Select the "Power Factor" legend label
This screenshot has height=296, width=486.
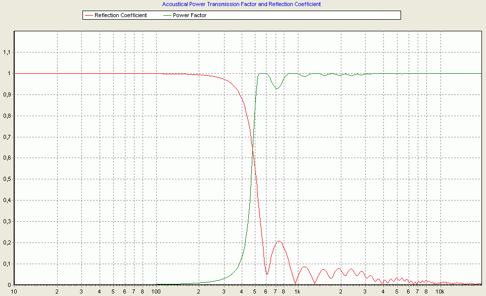189,15
